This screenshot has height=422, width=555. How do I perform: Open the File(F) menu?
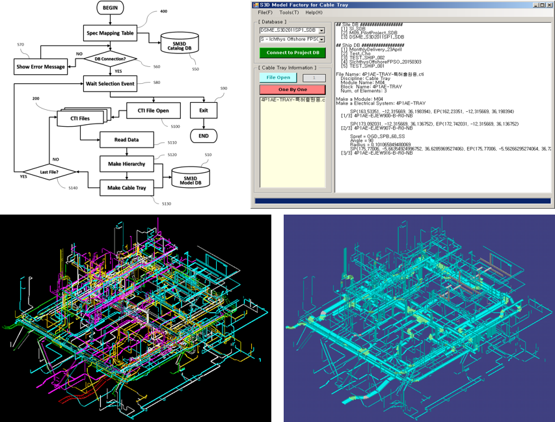[x=265, y=12]
